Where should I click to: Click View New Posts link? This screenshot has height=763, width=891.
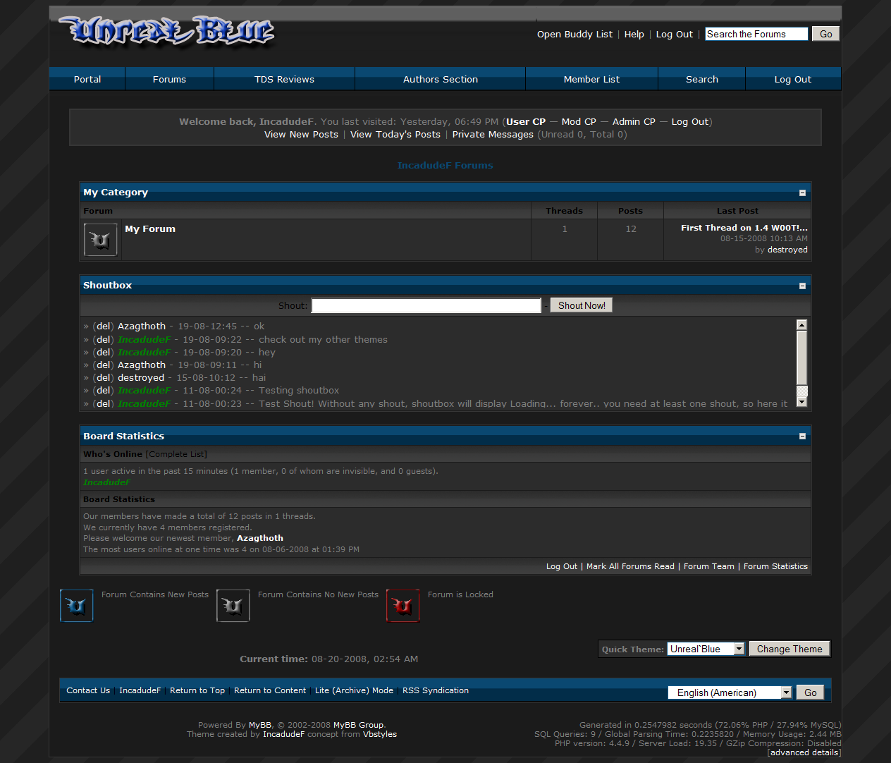pyautogui.click(x=301, y=134)
